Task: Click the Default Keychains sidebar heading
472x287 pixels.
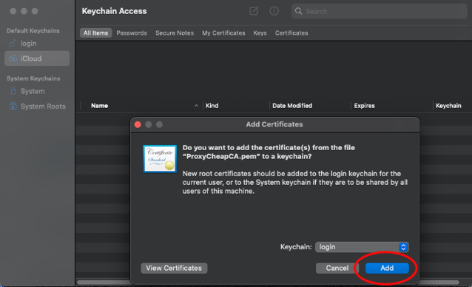Action: pos(33,30)
